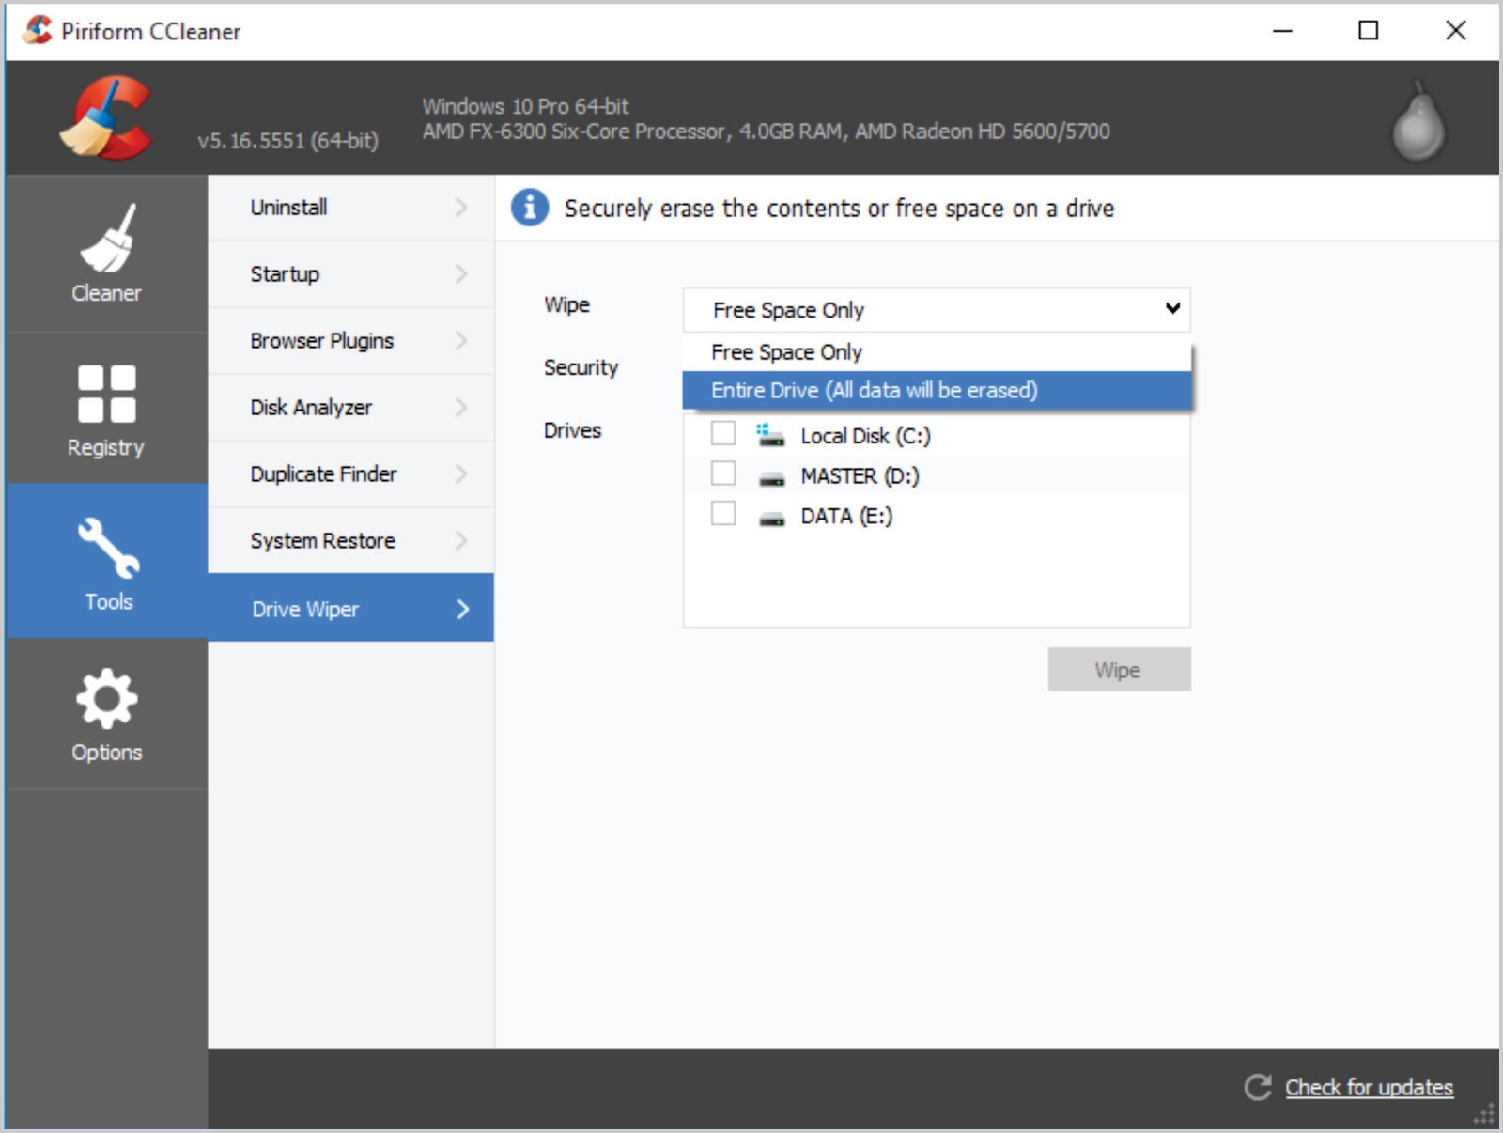Open the Disk Analyzer tool
1503x1133 pixels.
pyautogui.click(x=350, y=408)
